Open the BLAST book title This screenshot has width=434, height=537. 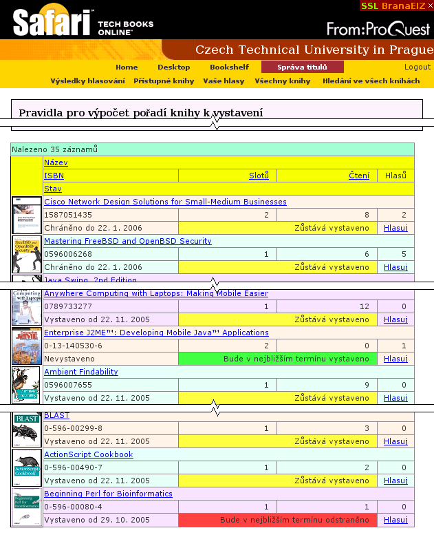(x=56, y=415)
